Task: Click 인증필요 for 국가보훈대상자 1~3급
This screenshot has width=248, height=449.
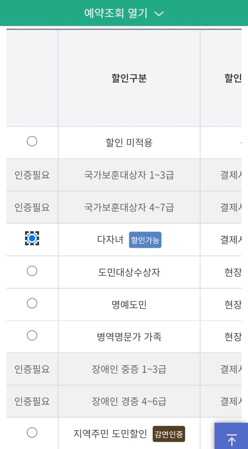Action: 32,175
